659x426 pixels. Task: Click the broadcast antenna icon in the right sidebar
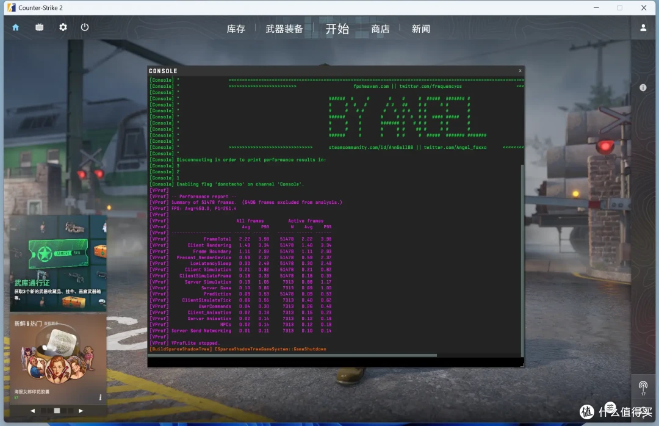(x=643, y=387)
